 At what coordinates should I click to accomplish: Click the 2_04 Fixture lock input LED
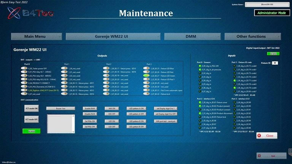[x=200, y=117]
